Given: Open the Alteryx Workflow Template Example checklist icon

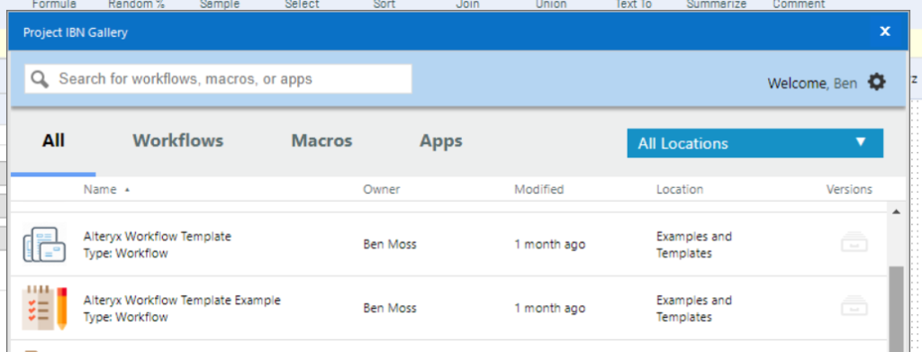Looking at the screenshot, I should (x=45, y=308).
